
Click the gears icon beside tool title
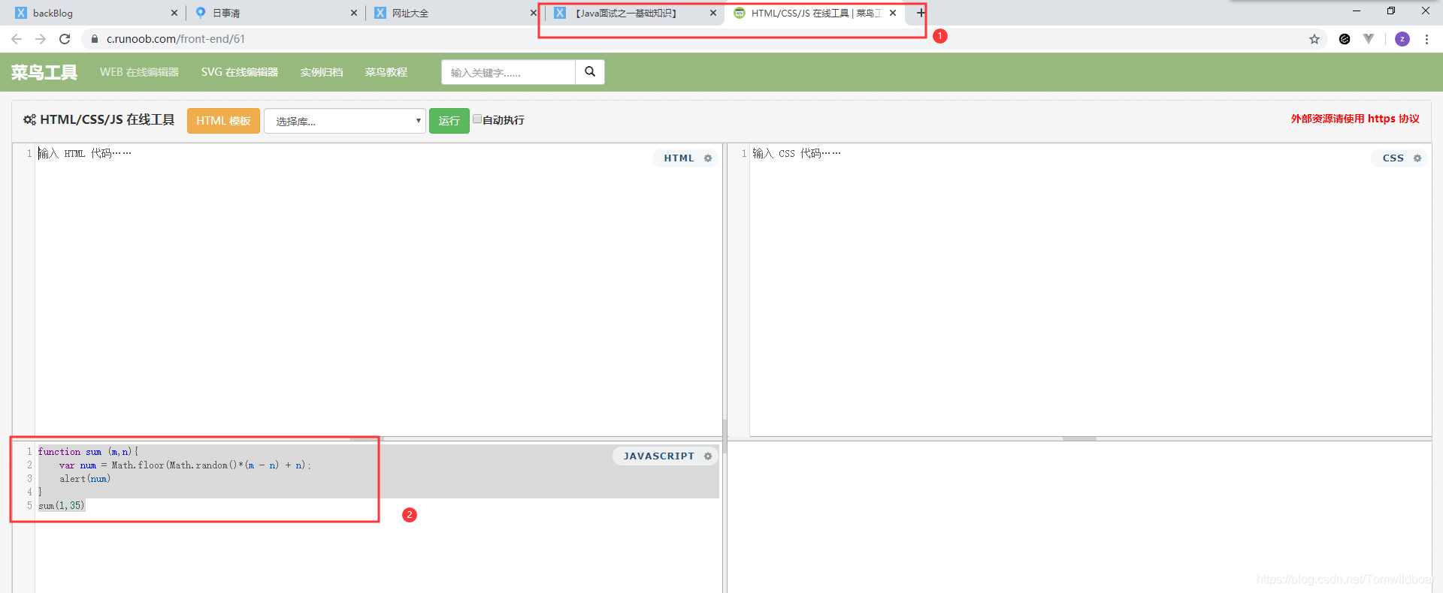coord(29,120)
